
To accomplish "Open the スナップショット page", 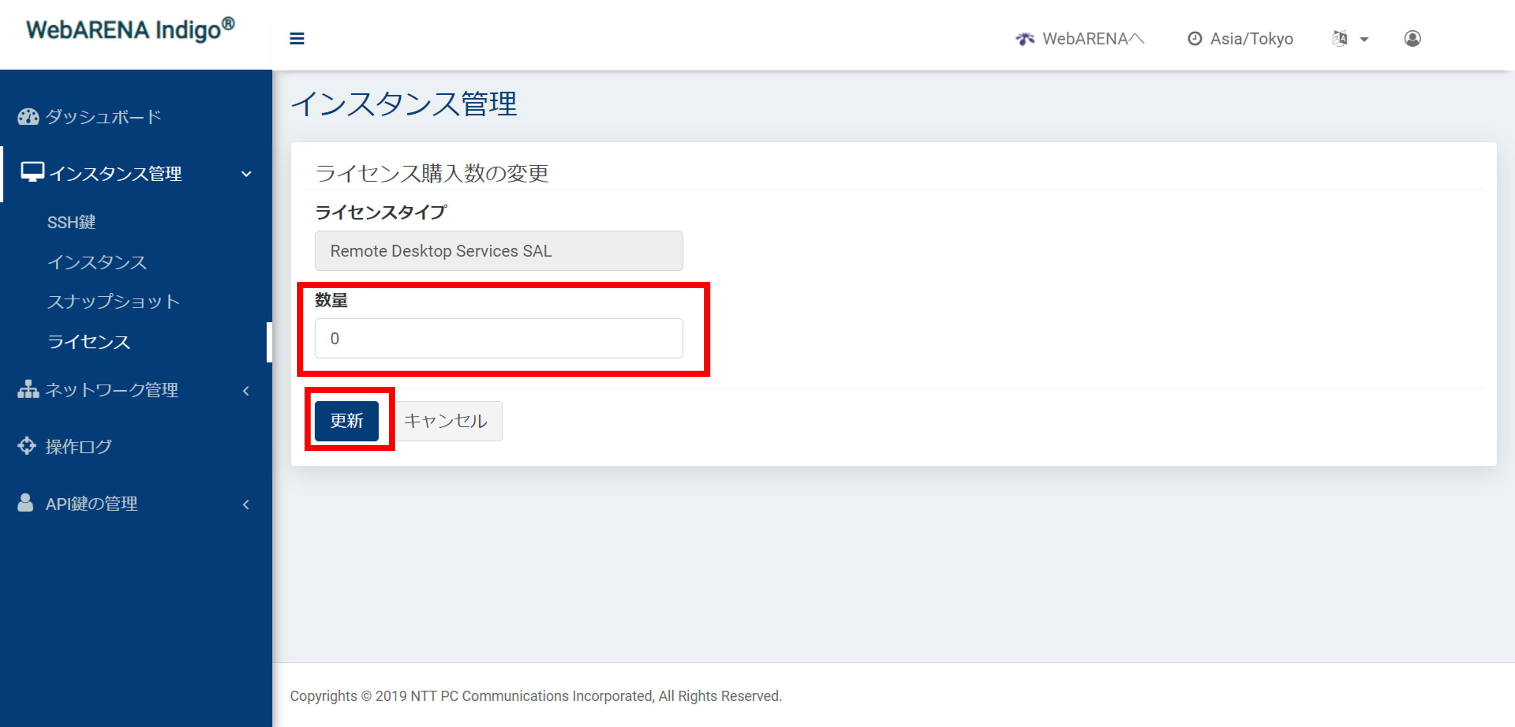I will pyautogui.click(x=113, y=301).
